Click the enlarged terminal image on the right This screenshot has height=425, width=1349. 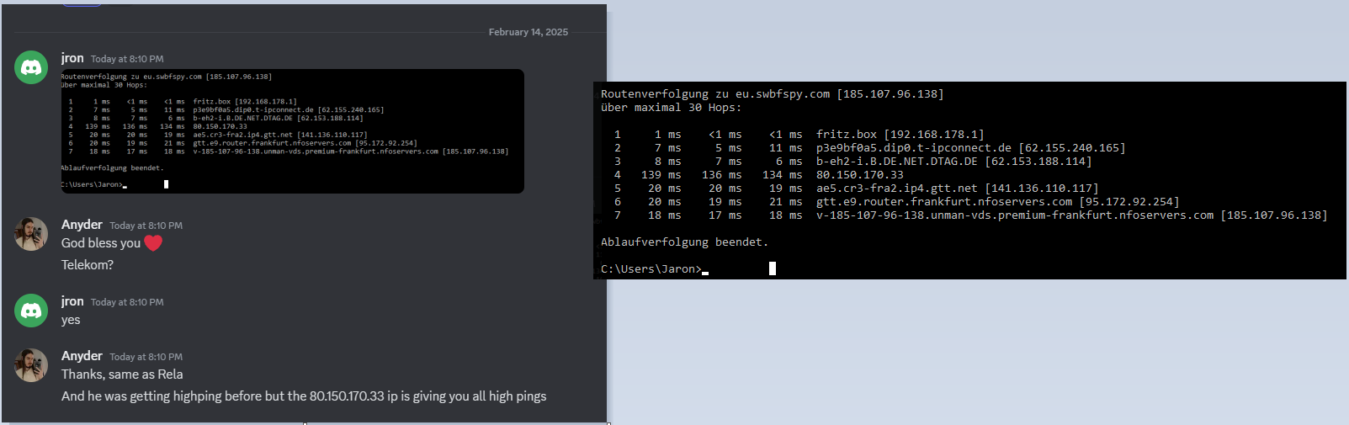pos(969,180)
